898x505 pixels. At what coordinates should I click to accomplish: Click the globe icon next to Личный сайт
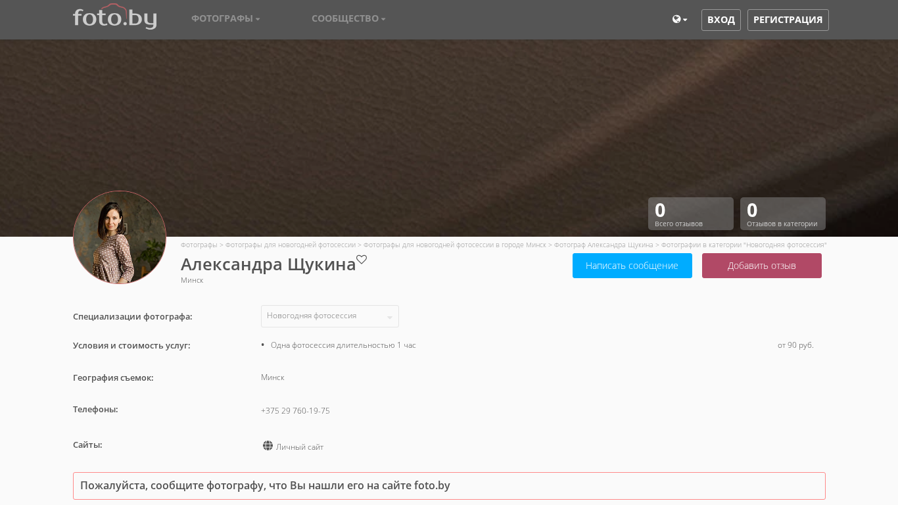click(268, 446)
